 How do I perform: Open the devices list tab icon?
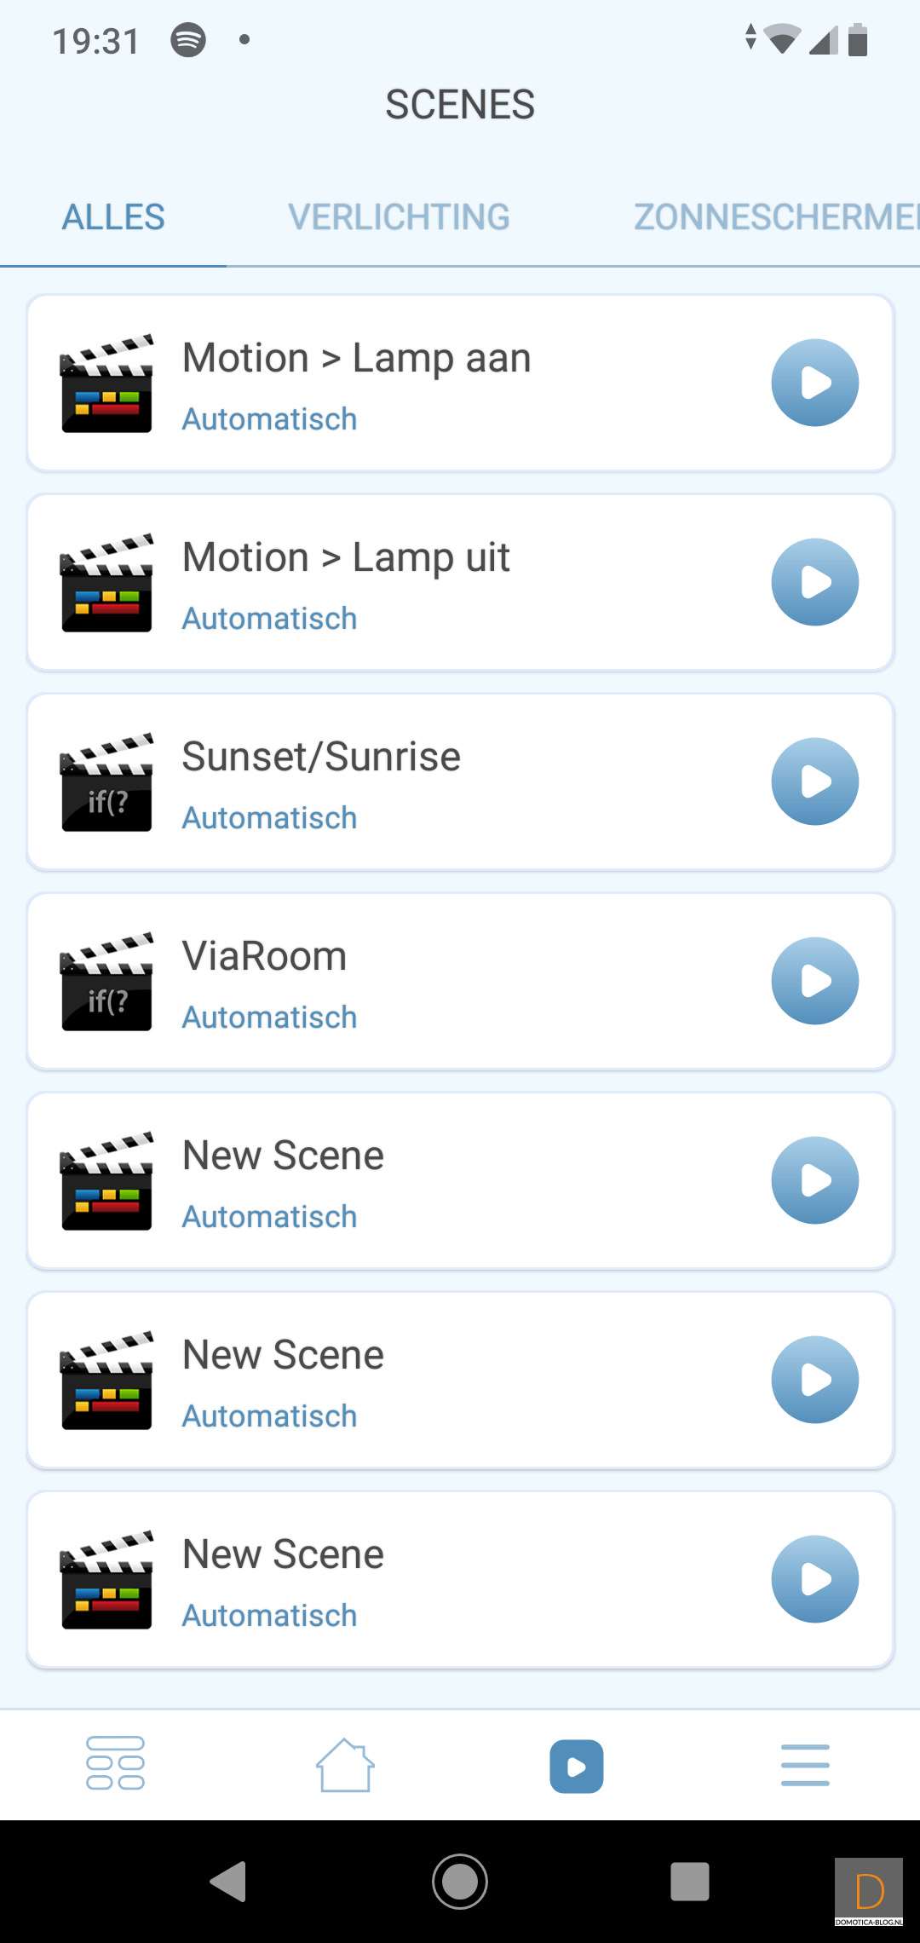click(115, 1763)
